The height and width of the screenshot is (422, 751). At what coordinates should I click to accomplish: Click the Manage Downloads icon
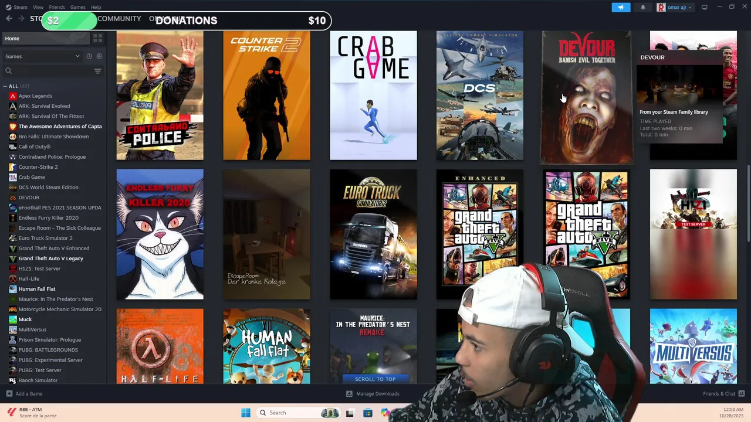click(349, 394)
